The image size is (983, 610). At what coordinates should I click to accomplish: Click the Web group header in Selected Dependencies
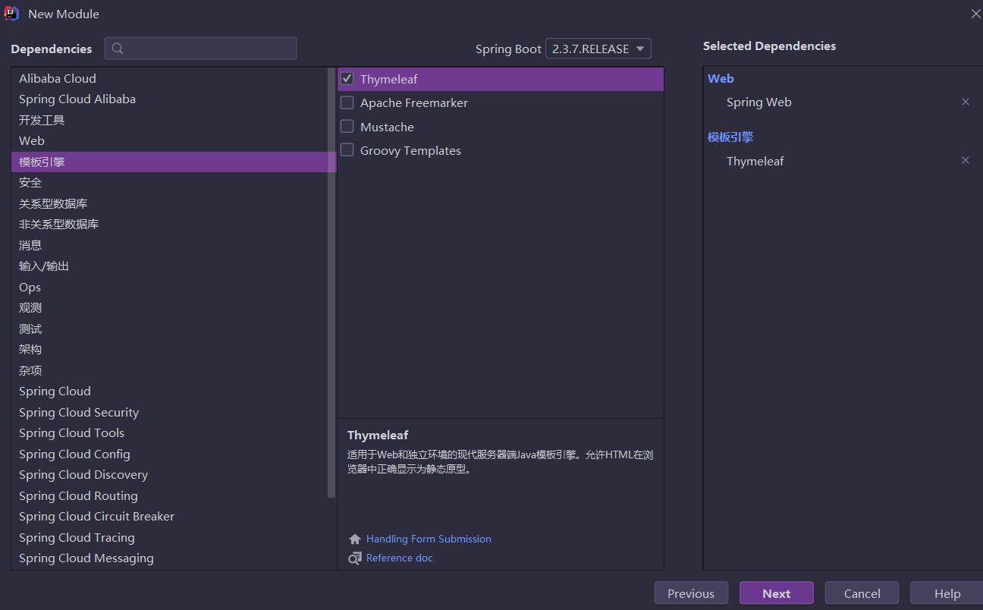[x=721, y=78]
